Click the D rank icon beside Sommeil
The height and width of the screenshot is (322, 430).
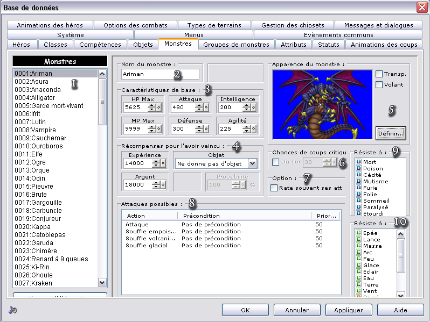coord(358,201)
